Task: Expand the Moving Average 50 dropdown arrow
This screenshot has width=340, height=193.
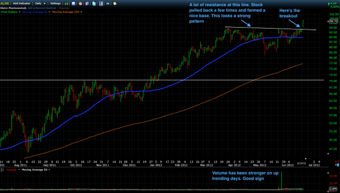Action: point(49,12)
